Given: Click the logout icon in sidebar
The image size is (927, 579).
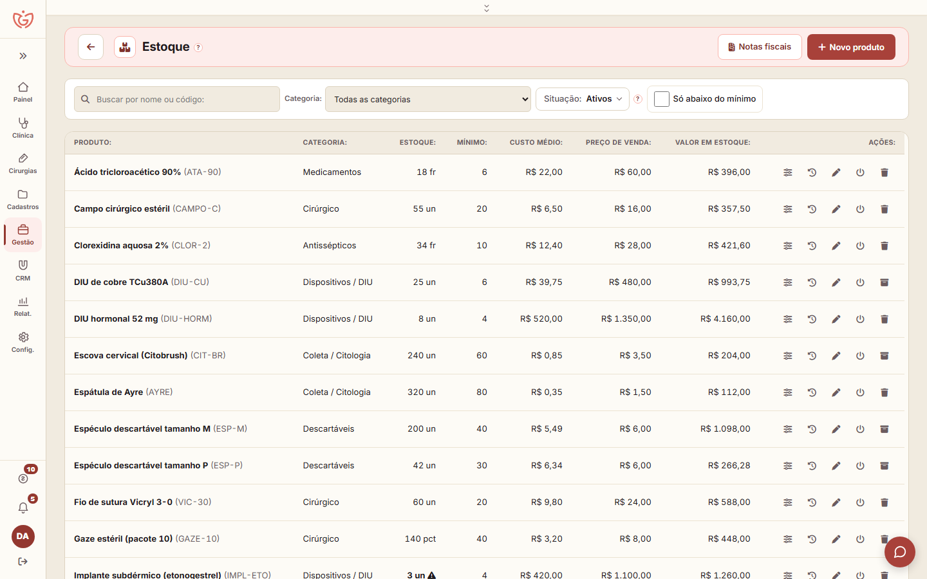Looking at the screenshot, I should coord(23,562).
